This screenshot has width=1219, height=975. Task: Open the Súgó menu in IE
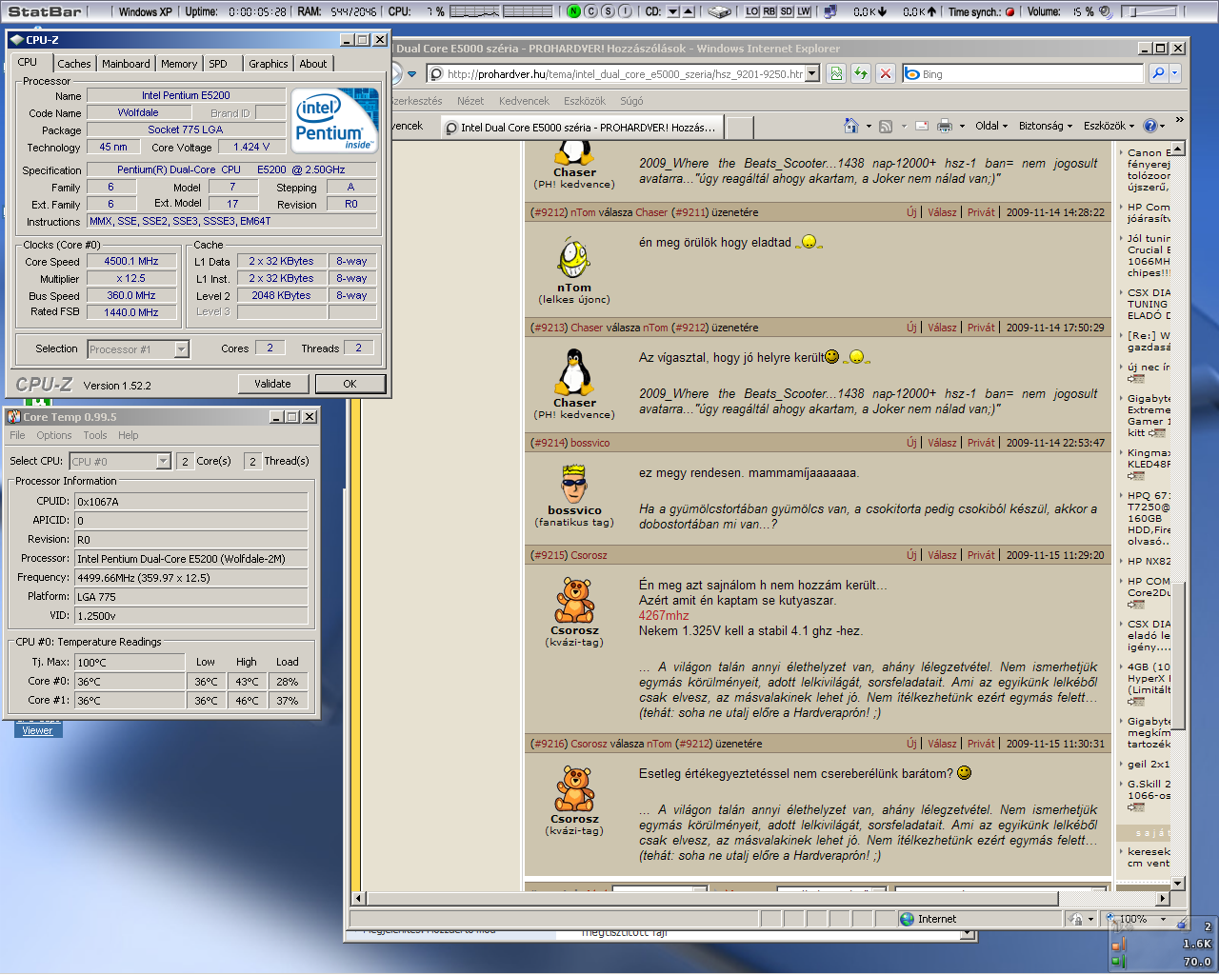point(631,100)
